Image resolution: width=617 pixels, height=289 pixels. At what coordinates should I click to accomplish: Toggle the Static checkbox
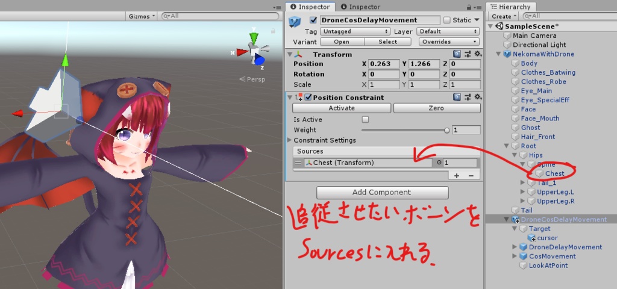(x=446, y=20)
